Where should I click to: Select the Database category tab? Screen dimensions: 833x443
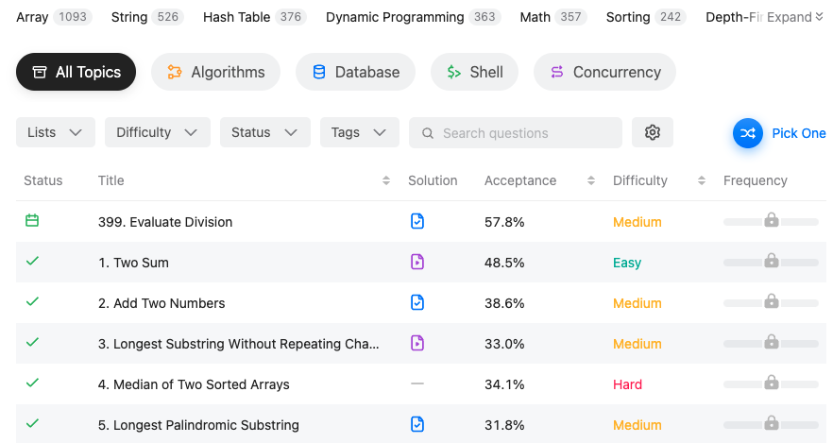355,72
